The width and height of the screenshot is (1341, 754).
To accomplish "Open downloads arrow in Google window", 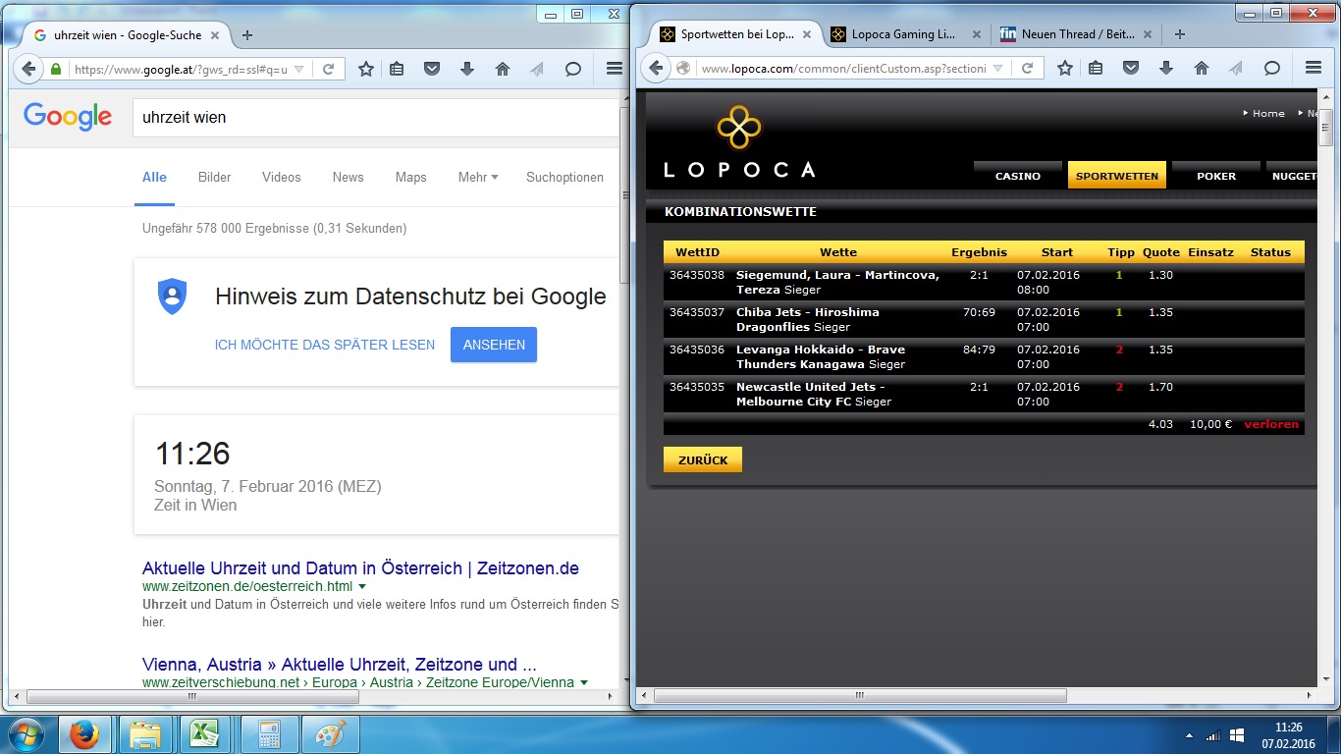I will [467, 69].
